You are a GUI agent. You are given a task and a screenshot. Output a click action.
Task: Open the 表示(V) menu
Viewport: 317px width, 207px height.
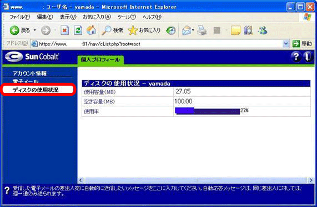(68, 17)
